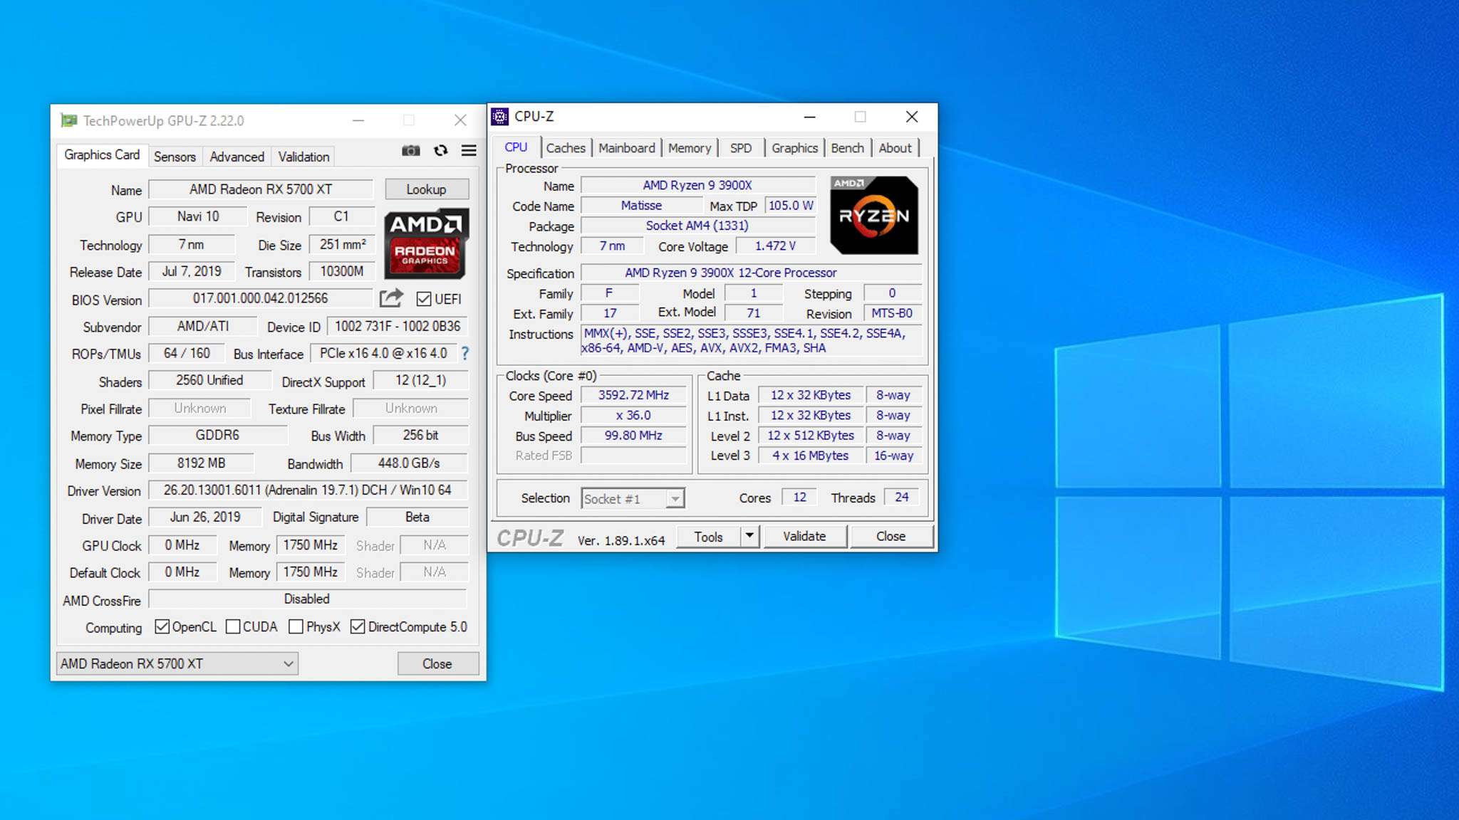Click the Driver Version text field
The image size is (1459, 820).
click(307, 490)
